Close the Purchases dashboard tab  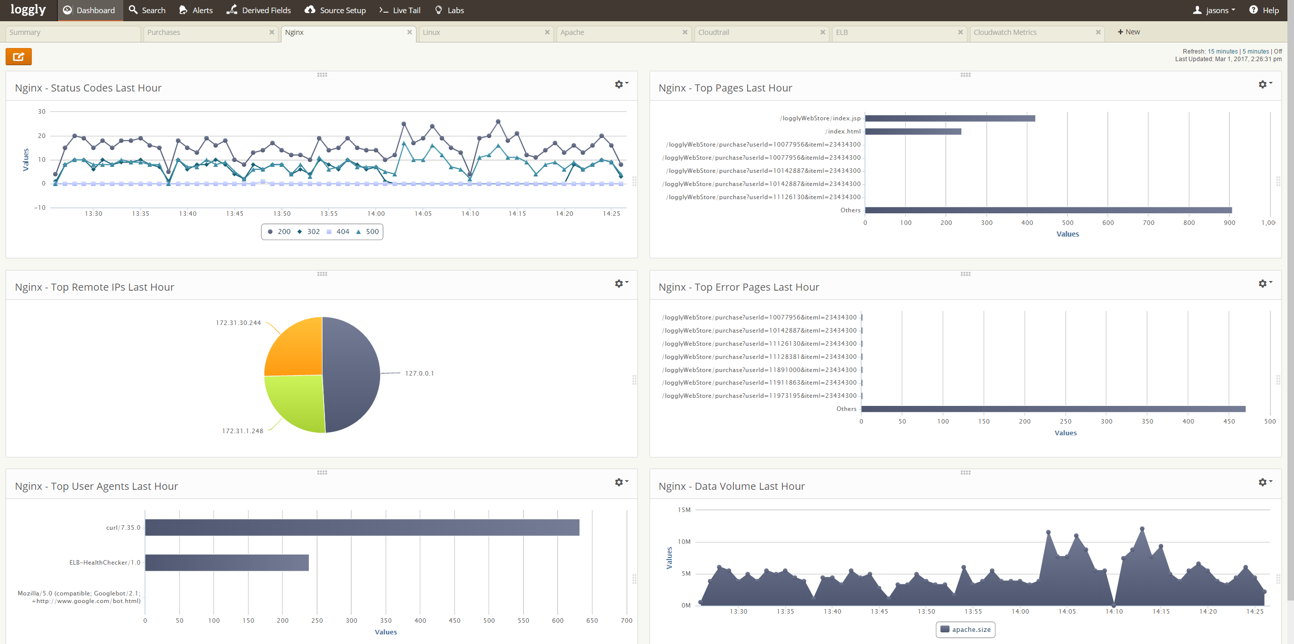point(272,32)
